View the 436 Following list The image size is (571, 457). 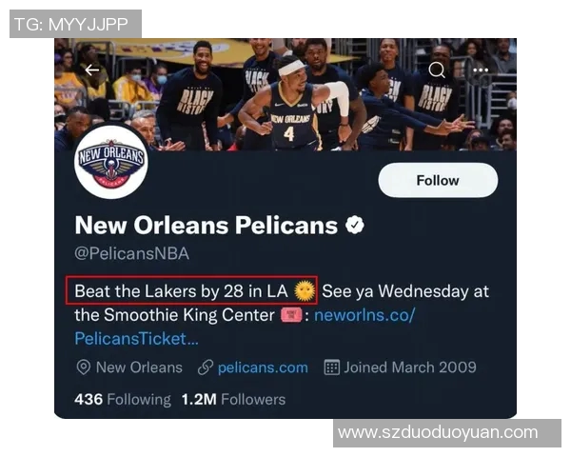coord(122,399)
